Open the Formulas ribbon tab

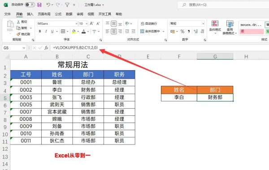pos(58,14)
